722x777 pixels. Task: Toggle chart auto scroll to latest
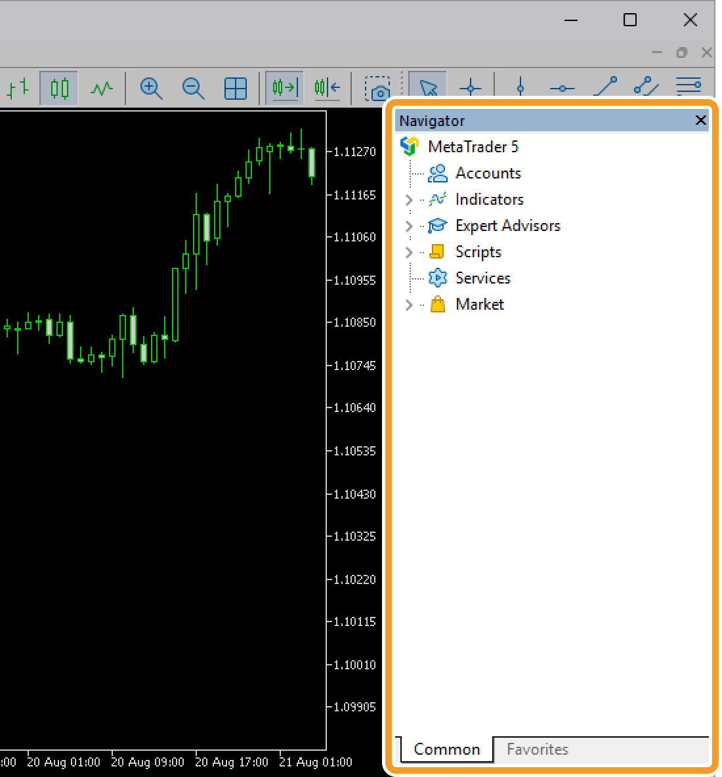tap(285, 88)
